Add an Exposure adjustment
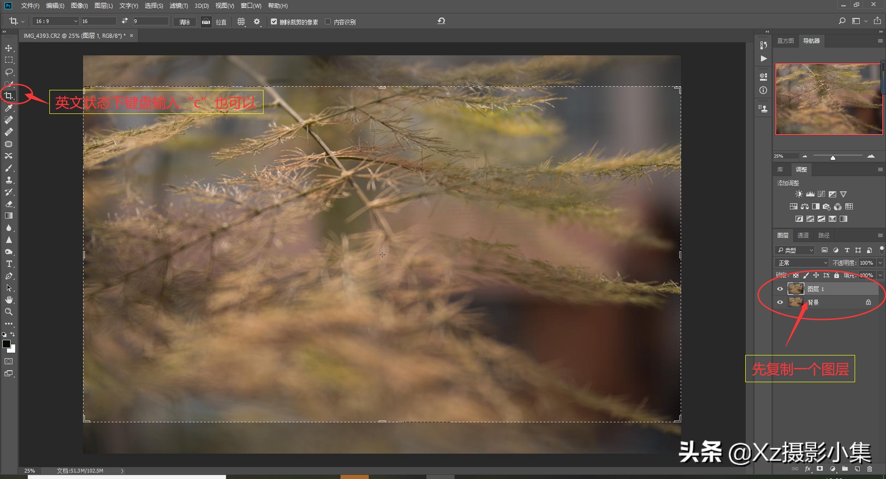Screen dimensions: 886x479 coord(832,194)
